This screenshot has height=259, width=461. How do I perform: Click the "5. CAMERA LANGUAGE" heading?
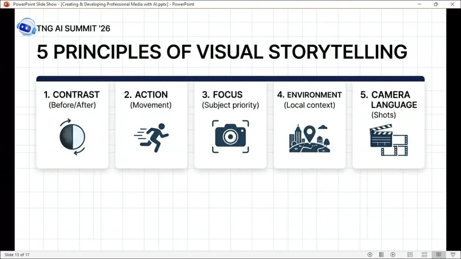[x=389, y=100]
